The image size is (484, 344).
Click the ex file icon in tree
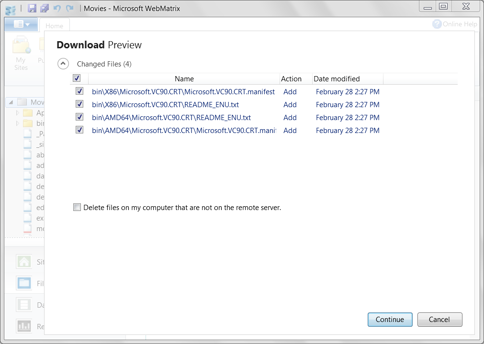[28, 217]
